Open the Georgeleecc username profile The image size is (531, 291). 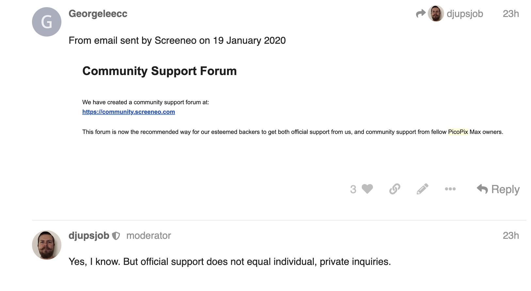[x=98, y=14]
